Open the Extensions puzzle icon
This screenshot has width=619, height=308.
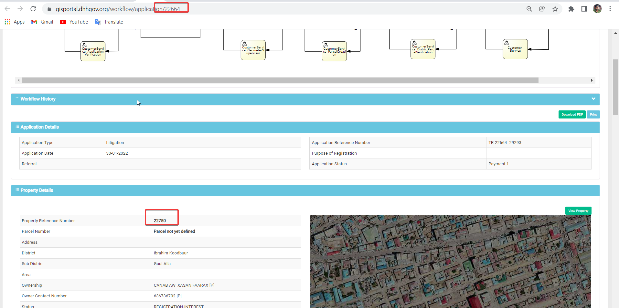571,9
